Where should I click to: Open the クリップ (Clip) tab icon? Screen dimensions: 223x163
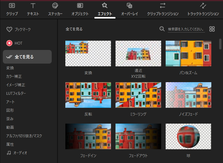12,6
